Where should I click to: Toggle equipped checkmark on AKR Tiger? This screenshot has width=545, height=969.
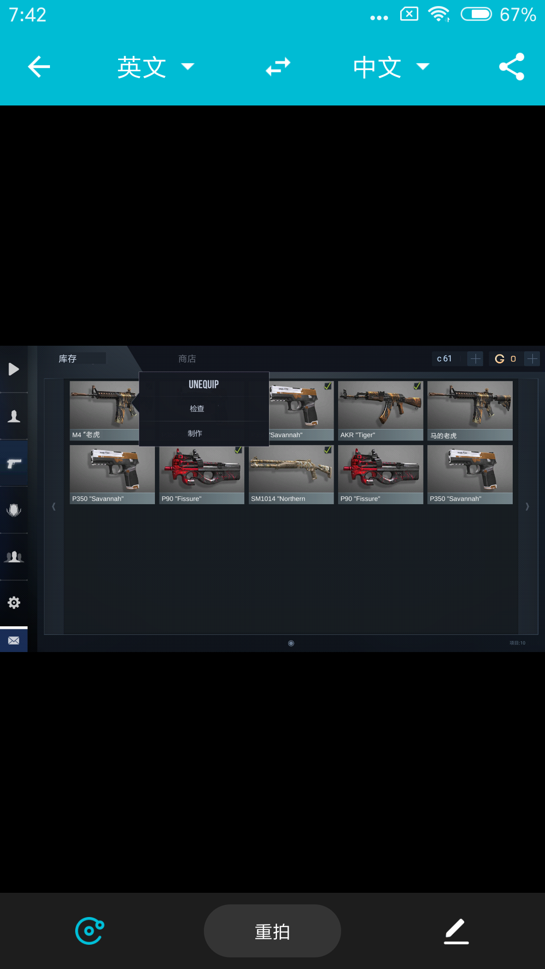tap(417, 386)
